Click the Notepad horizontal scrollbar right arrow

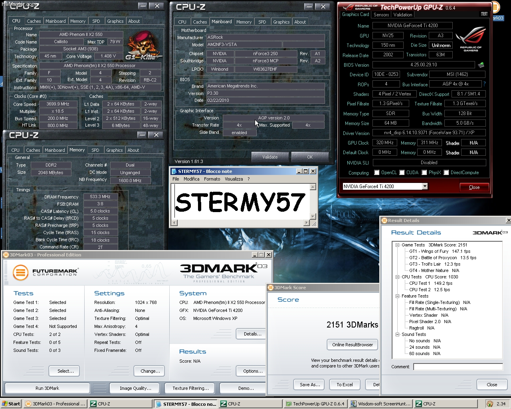pyautogui.click(x=306, y=223)
